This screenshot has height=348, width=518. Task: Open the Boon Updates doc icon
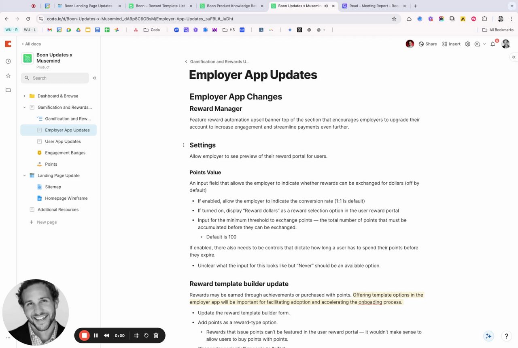[x=28, y=58]
